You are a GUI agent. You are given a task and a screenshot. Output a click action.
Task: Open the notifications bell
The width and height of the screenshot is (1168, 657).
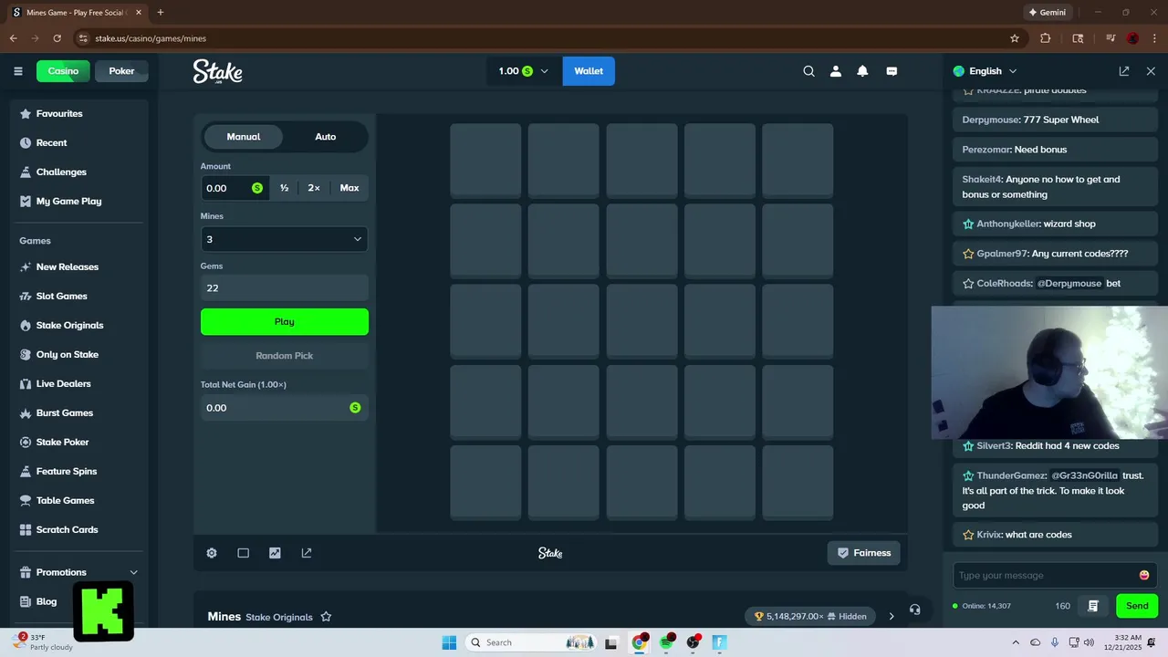click(862, 71)
